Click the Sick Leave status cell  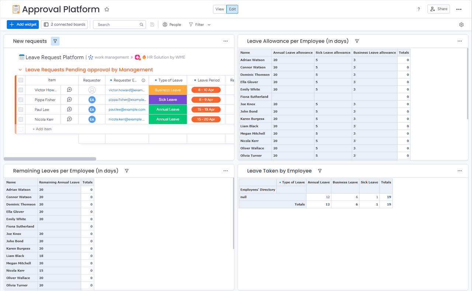point(168,100)
